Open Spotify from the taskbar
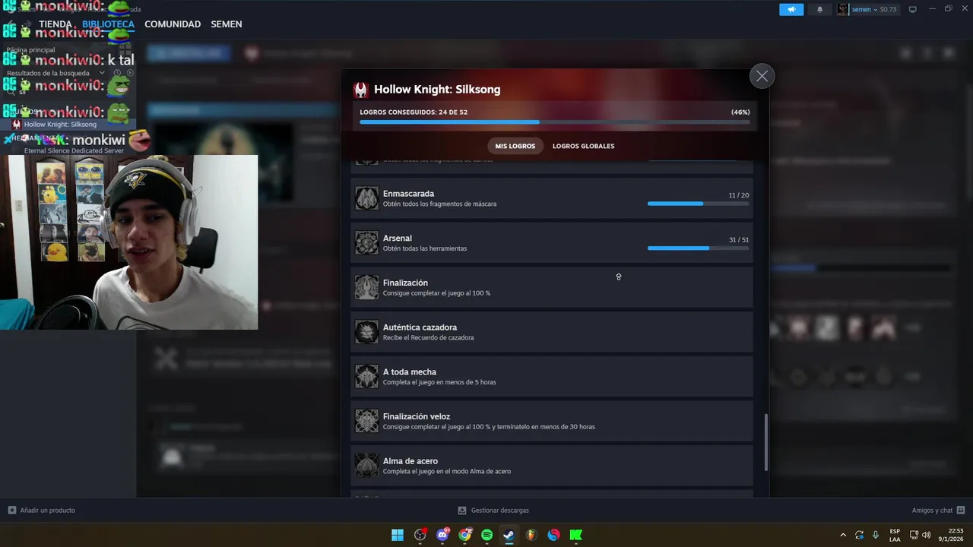Image resolution: width=973 pixels, height=547 pixels. [x=486, y=535]
